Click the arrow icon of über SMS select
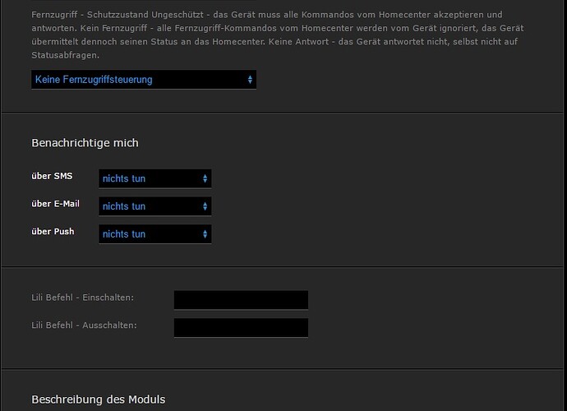The image size is (567, 411). pos(205,178)
